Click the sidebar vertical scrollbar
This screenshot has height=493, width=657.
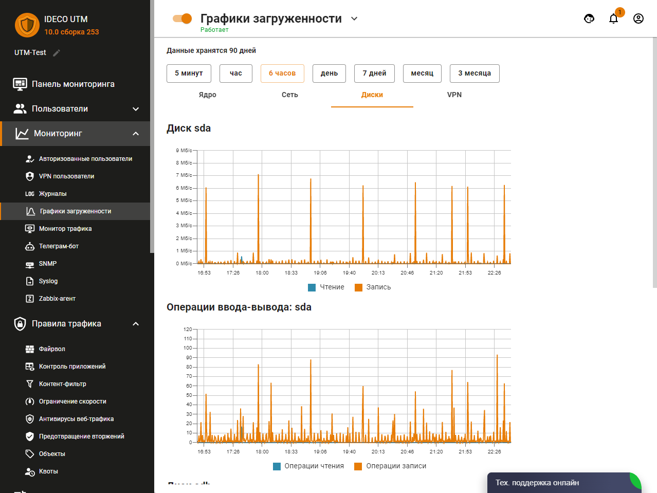click(152, 126)
